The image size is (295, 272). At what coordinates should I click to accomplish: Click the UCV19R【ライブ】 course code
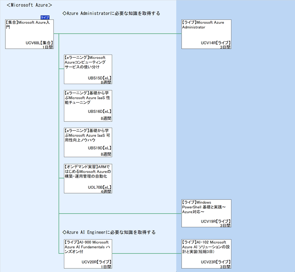(x=216, y=221)
